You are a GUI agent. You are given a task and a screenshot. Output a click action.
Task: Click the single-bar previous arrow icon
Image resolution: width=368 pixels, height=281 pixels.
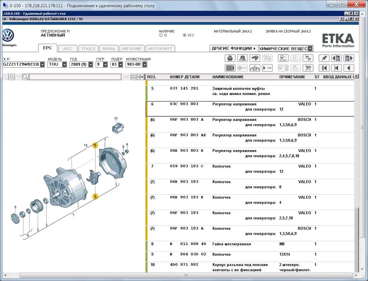(336, 68)
